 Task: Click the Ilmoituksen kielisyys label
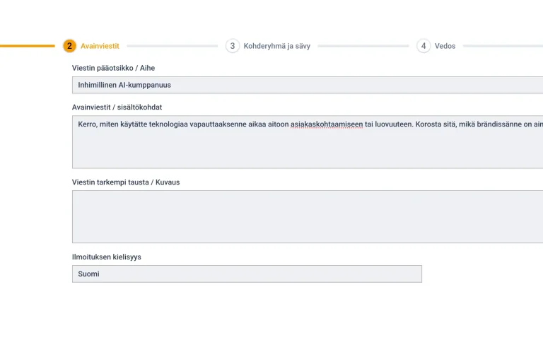(106, 257)
